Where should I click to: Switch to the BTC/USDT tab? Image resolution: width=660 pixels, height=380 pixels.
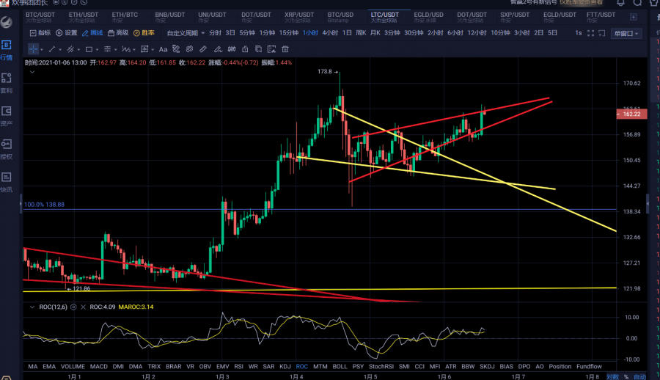pos(40,17)
